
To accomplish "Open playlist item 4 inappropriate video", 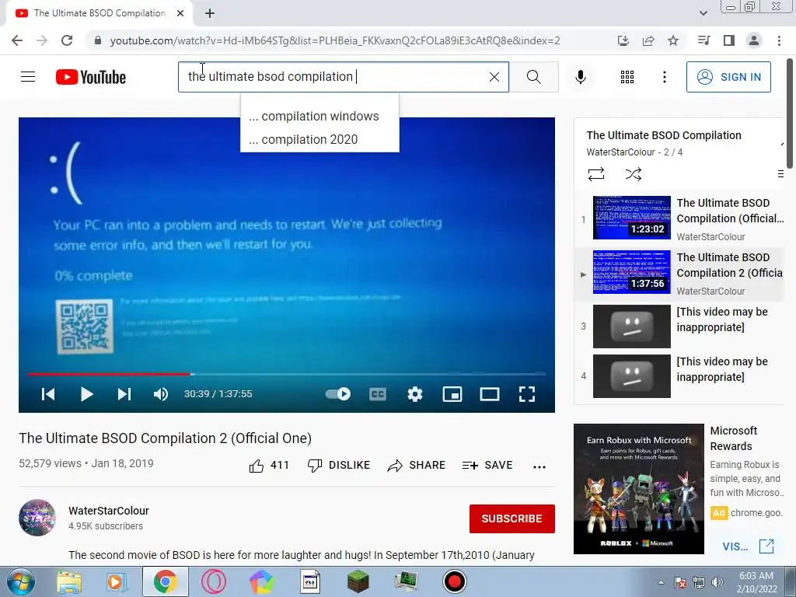I will tap(680, 376).
